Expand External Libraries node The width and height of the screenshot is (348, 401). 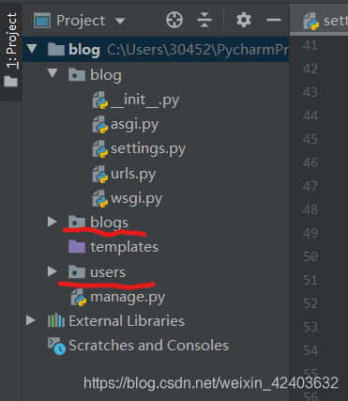31,320
